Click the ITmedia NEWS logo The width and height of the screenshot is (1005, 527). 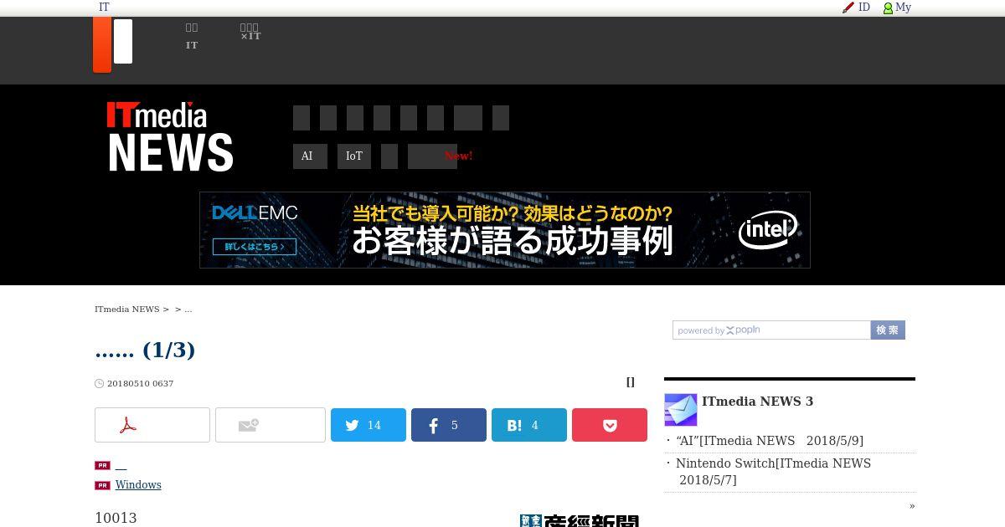click(170, 136)
